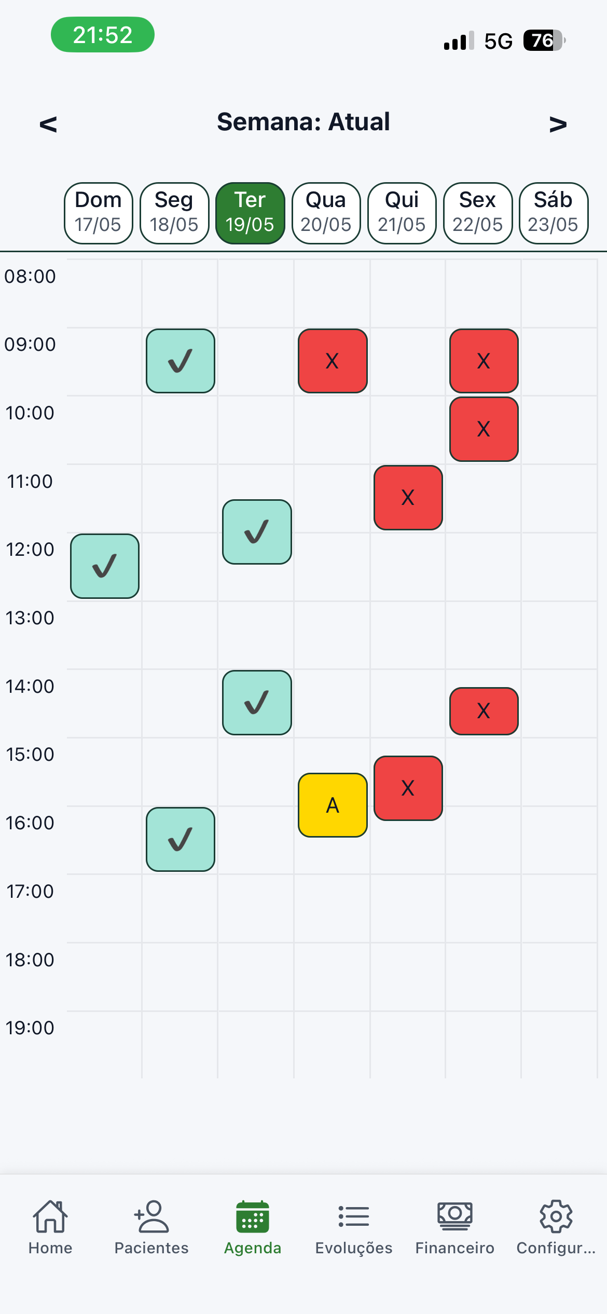Open cancelled X appointment on Qua at 09:00

333,361
